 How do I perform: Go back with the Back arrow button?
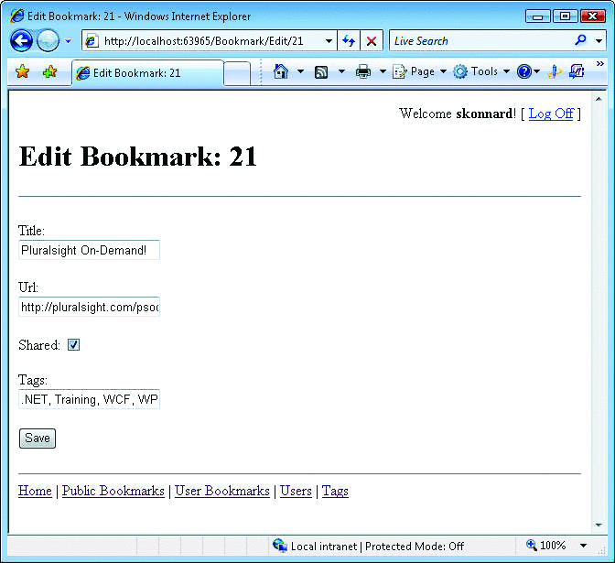[x=21, y=40]
